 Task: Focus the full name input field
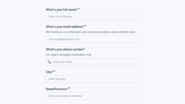[92, 16]
